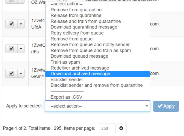Toggle checkbox for row 1Zvvt4 UfdA
This screenshot has height=136, width=184.
coord(12,24)
